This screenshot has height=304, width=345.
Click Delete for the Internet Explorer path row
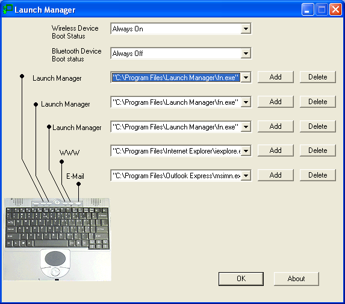[x=318, y=150]
